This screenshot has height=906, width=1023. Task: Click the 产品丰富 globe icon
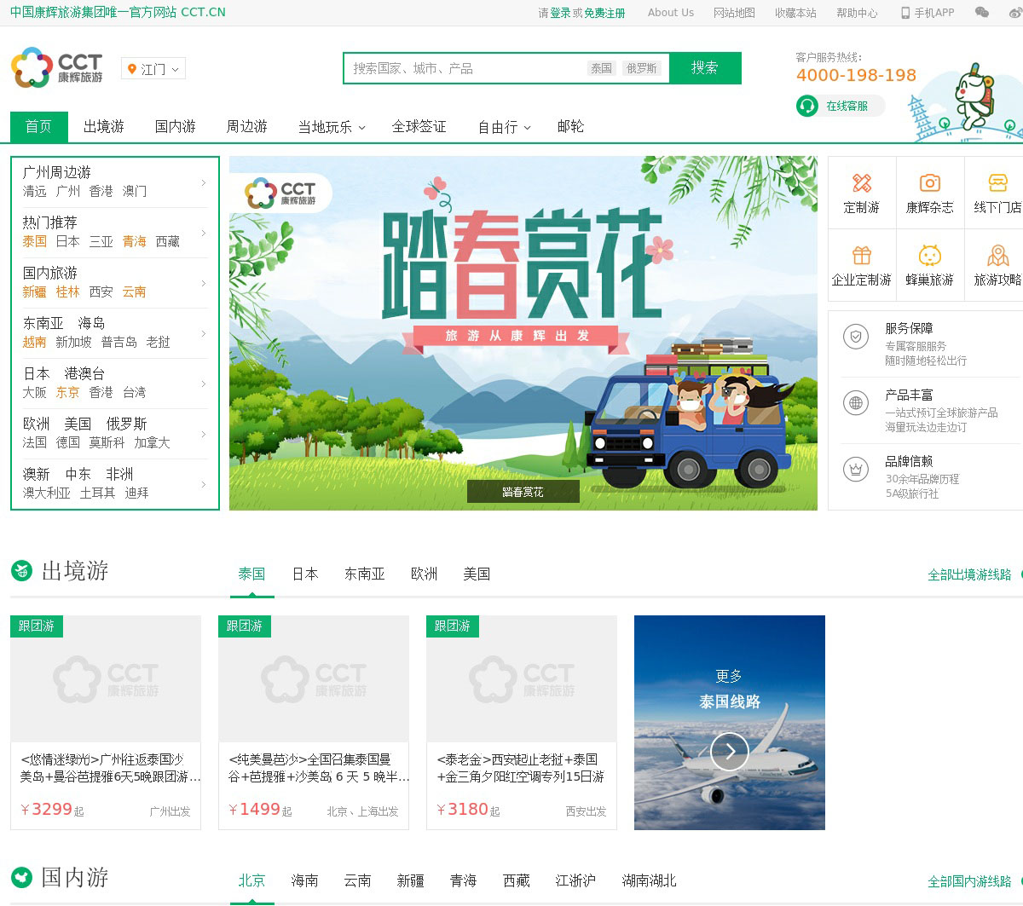(856, 403)
